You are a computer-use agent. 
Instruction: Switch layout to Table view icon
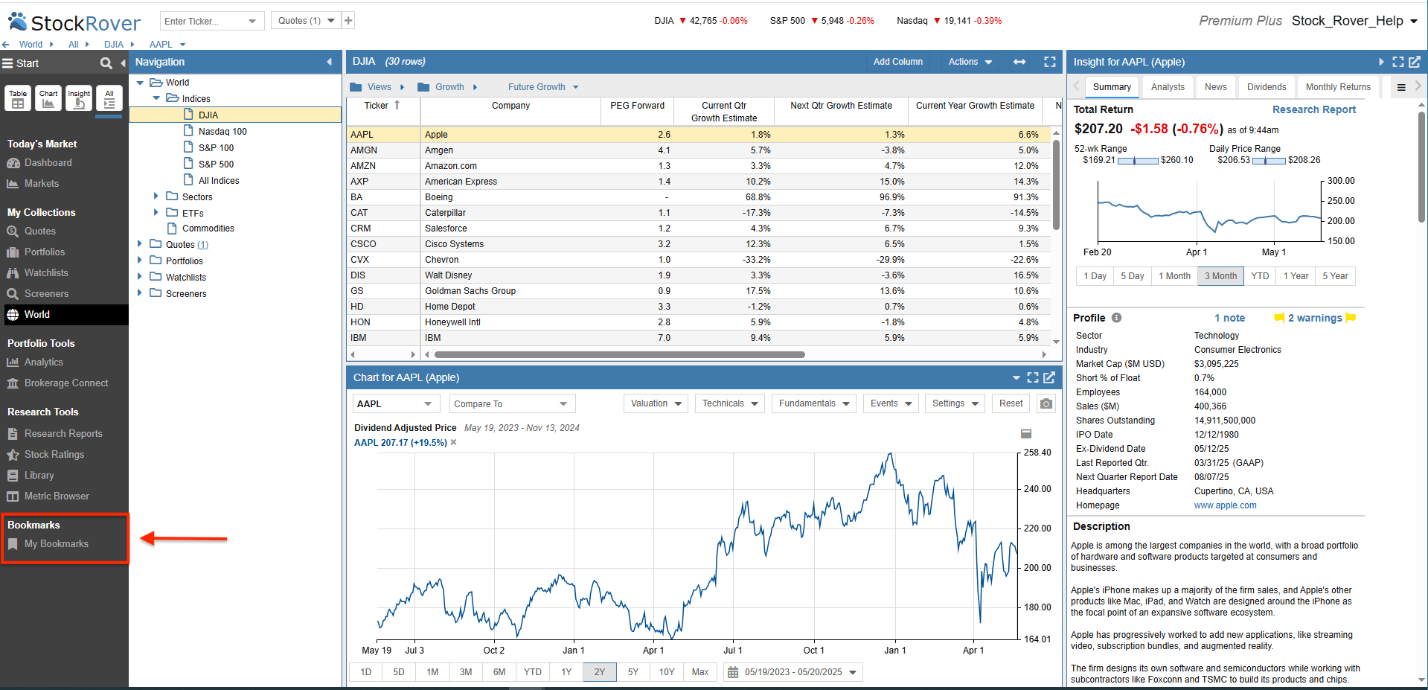18,98
